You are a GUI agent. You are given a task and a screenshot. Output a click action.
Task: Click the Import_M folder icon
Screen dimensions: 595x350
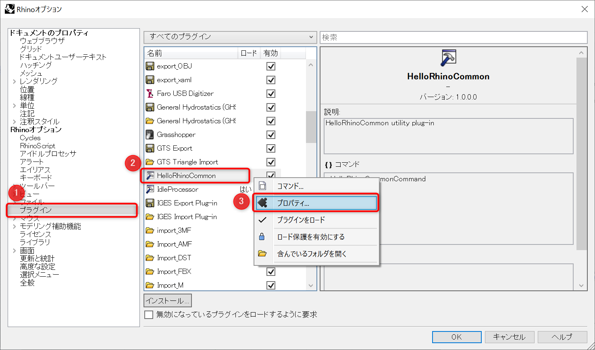150,285
